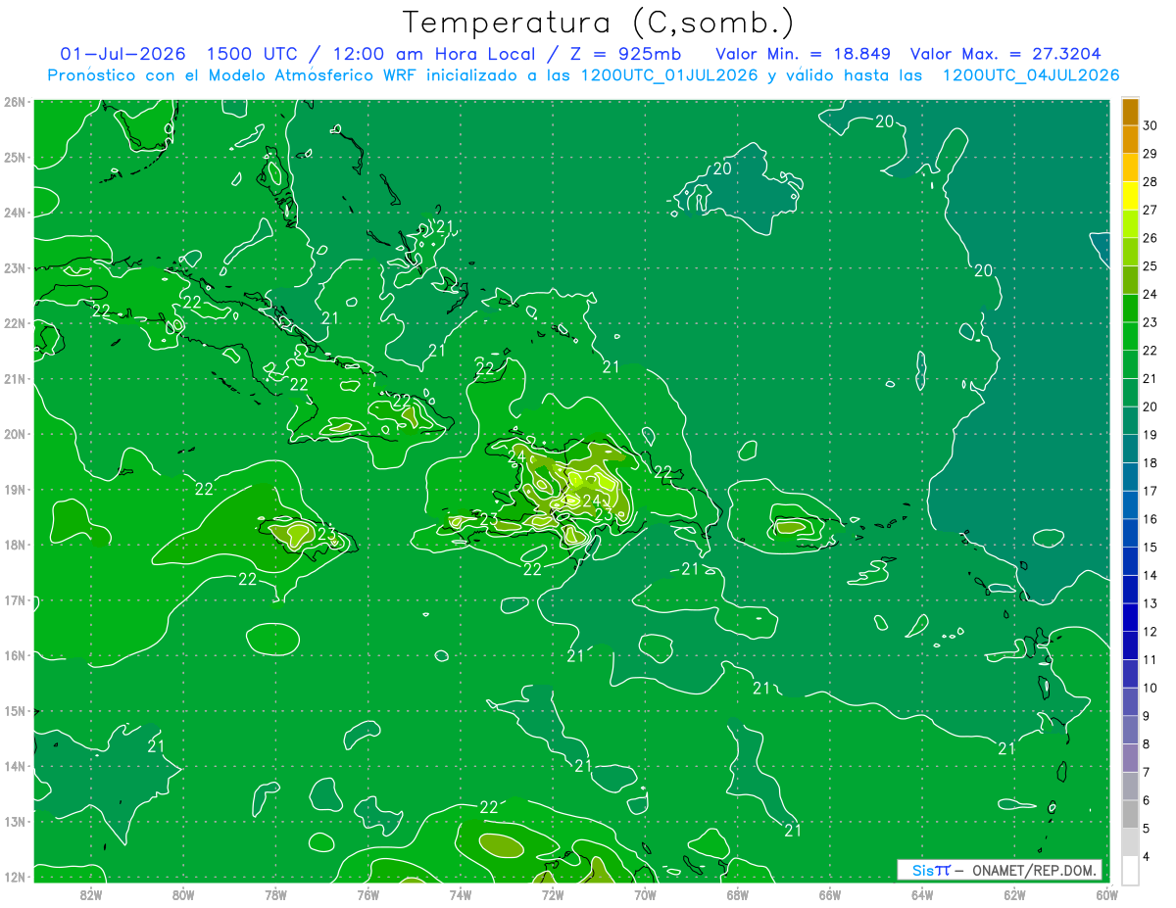This screenshot has height=908, width=1176.
Task: Click the "Temperatura (C,somb.)" chart title
Action: click(x=598, y=23)
